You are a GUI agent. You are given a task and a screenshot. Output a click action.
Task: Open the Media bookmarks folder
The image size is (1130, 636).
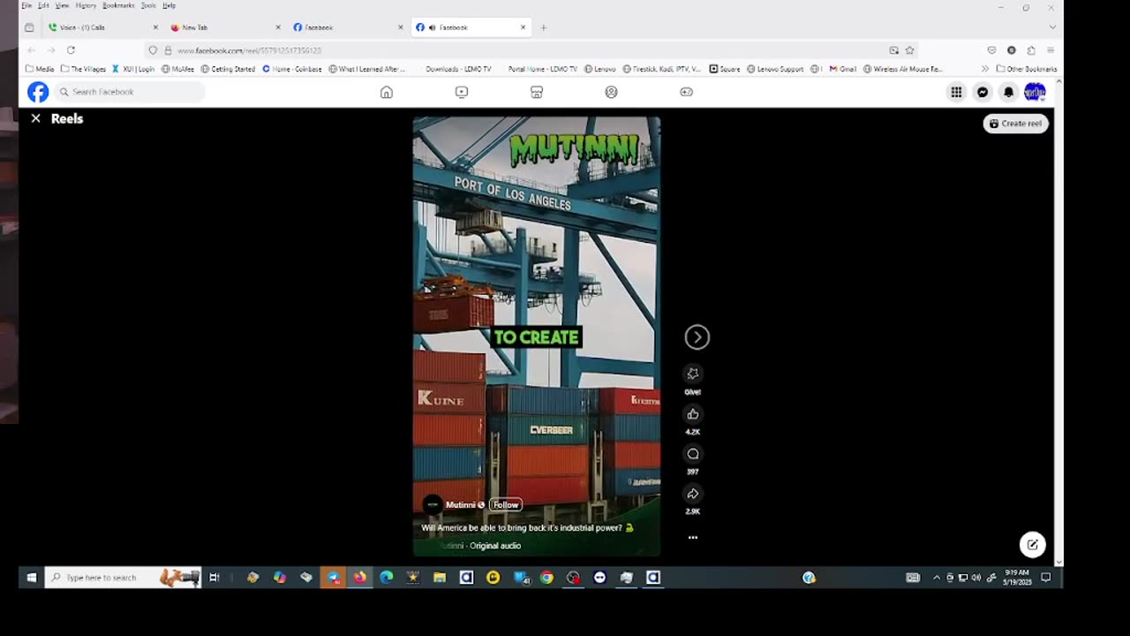pyautogui.click(x=40, y=69)
